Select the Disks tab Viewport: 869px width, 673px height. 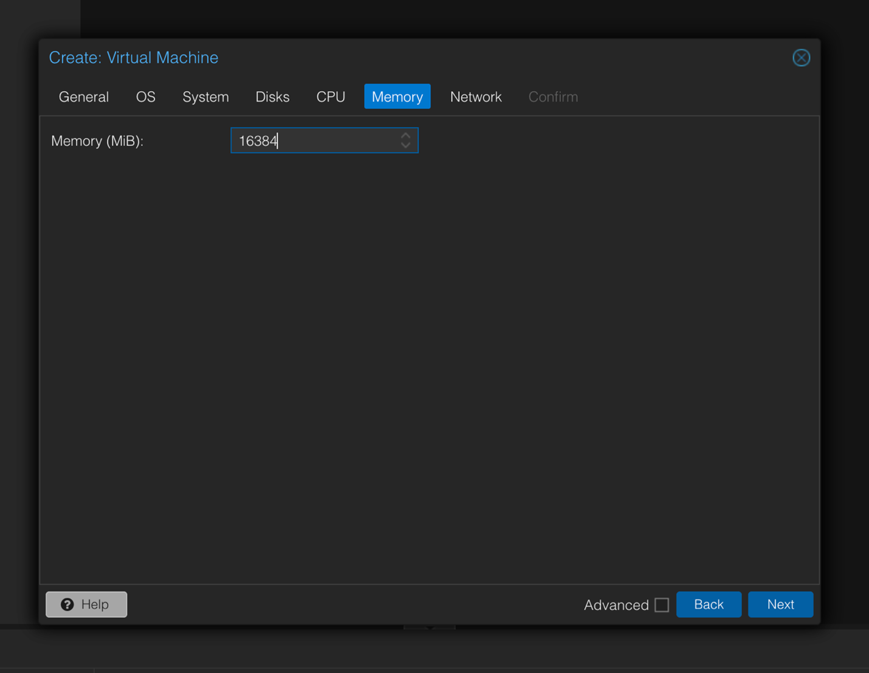pos(272,97)
